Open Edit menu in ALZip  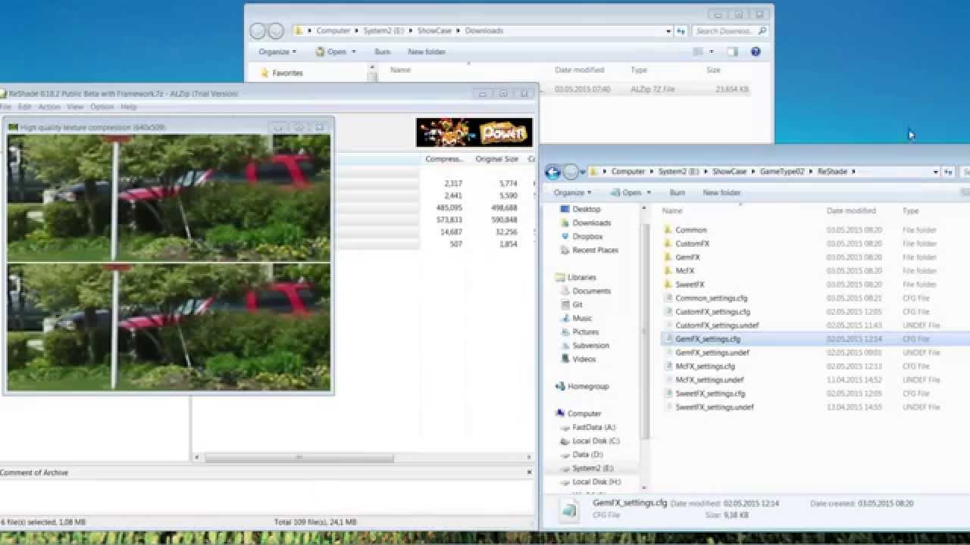pos(25,107)
